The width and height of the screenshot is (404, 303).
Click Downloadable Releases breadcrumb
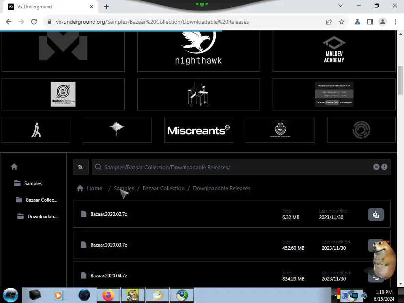(222, 188)
